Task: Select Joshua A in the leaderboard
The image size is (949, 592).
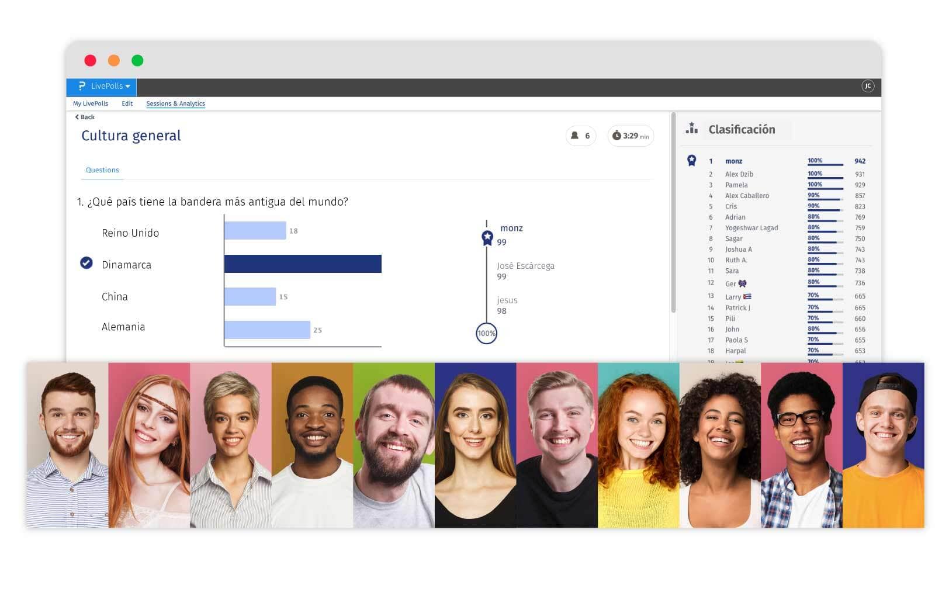Action: coord(739,250)
